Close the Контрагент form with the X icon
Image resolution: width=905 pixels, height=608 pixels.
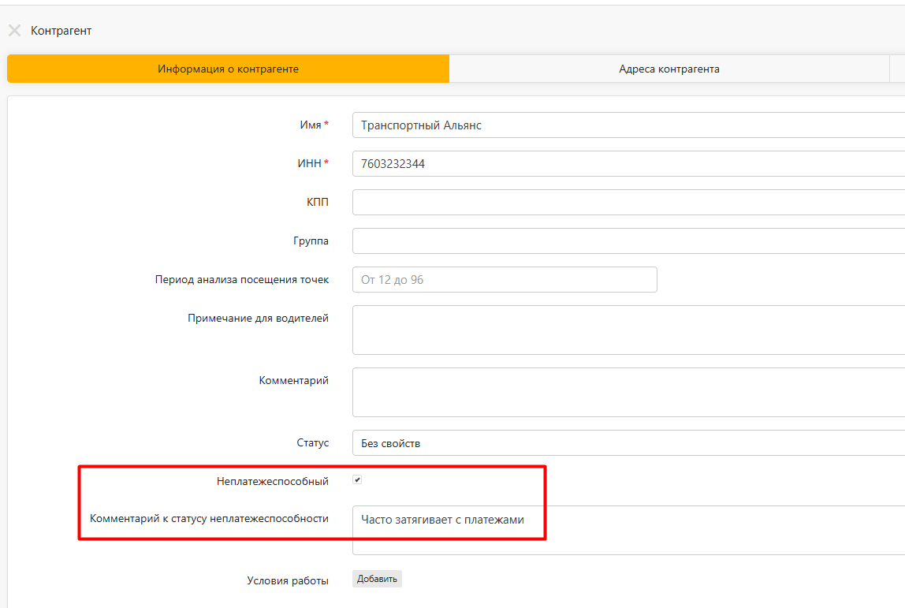tap(14, 31)
